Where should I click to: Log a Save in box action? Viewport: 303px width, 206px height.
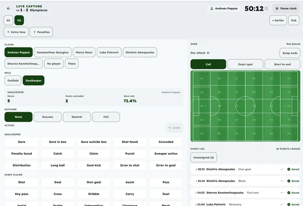pos(58,142)
